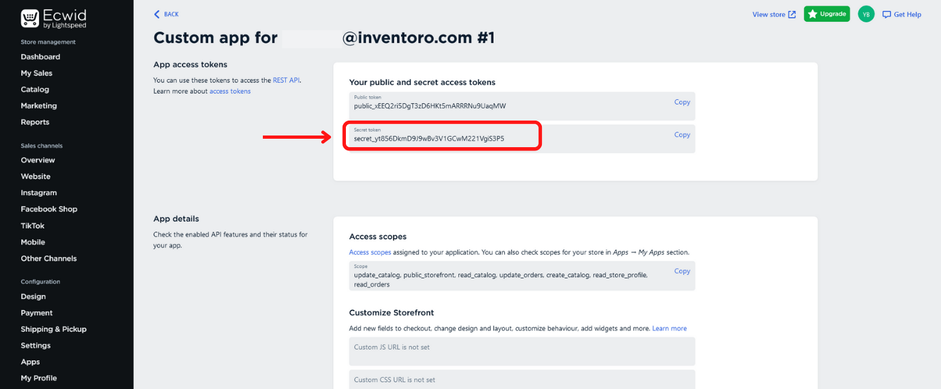Go to My Sales

pos(36,73)
